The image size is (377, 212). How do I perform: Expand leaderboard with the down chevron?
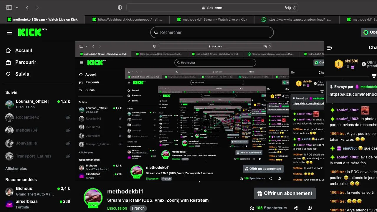point(374,76)
